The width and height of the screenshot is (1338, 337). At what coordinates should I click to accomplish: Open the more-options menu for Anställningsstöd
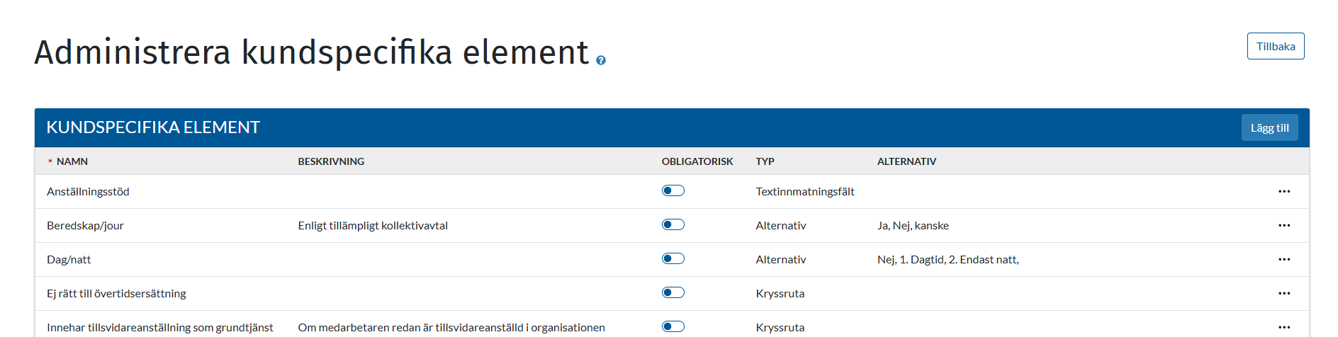tap(1284, 192)
